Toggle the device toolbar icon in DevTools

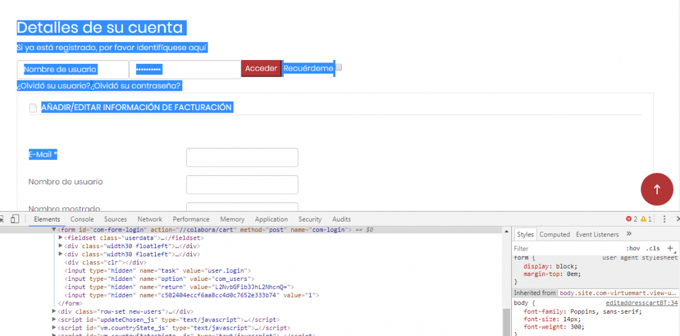pyautogui.click(x=15, y=219)
